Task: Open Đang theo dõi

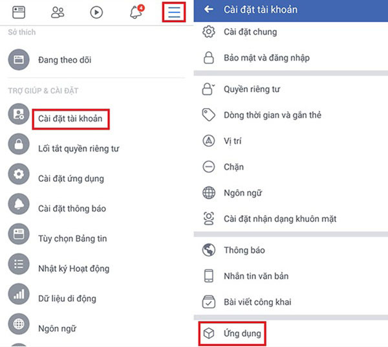Action: coord(65,60)
